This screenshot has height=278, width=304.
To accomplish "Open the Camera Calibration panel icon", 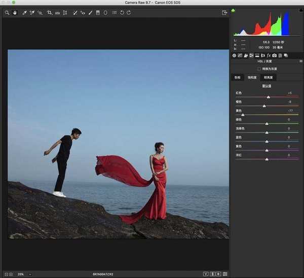I will tap(274, 55).
